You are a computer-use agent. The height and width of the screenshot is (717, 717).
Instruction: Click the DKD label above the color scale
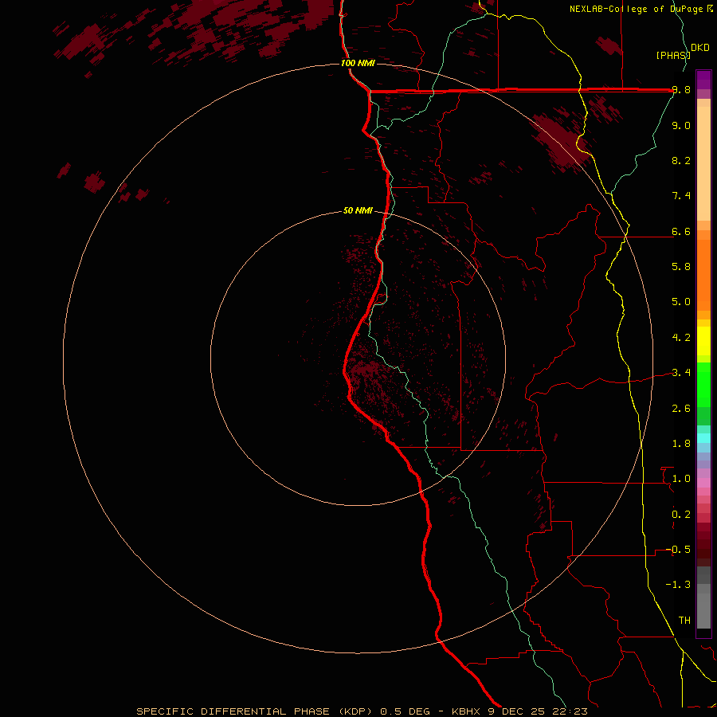700,48
